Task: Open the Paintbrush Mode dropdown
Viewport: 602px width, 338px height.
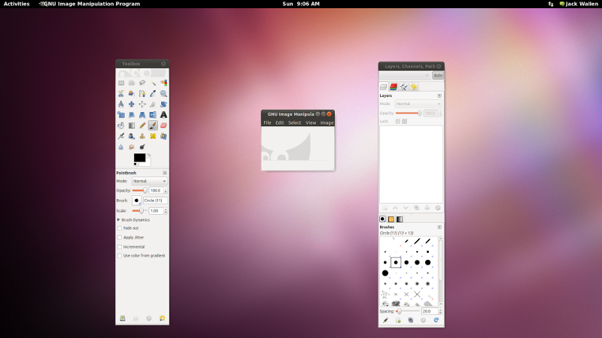Action: tap(149, 181)
